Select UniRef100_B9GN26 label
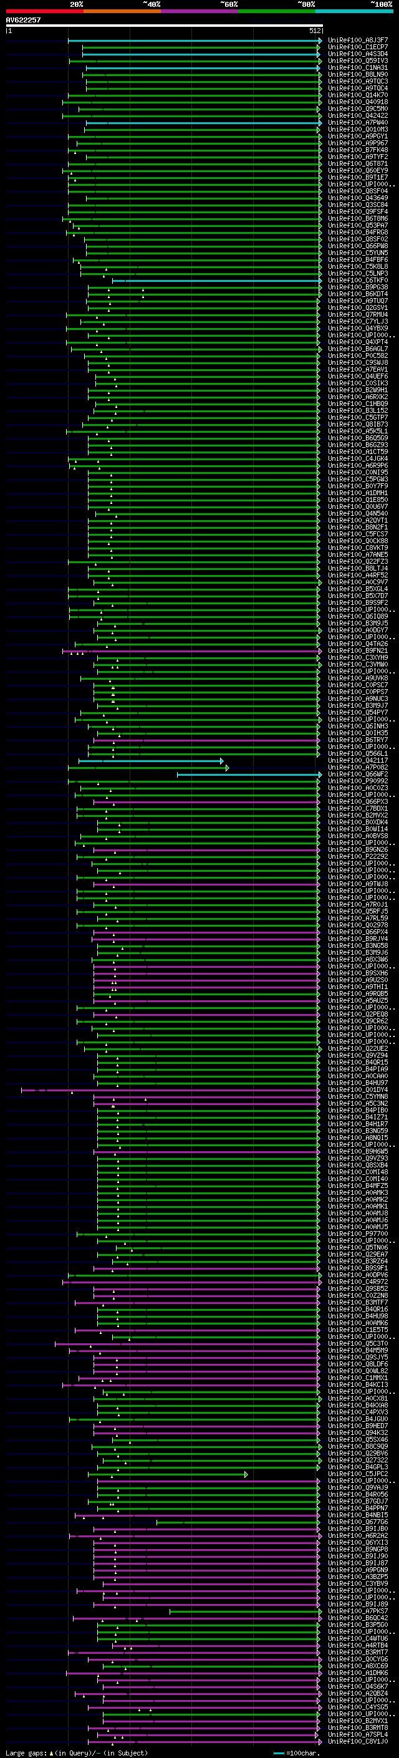399x1758 pixels. 358,851
